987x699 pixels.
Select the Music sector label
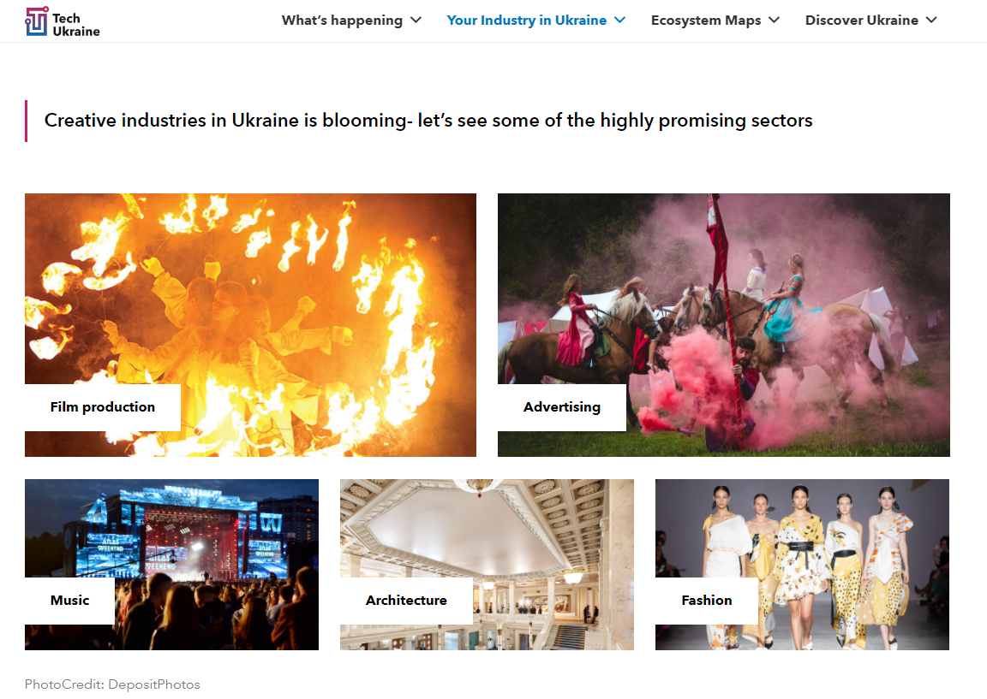pyautogui.click(x=70, y=601)
